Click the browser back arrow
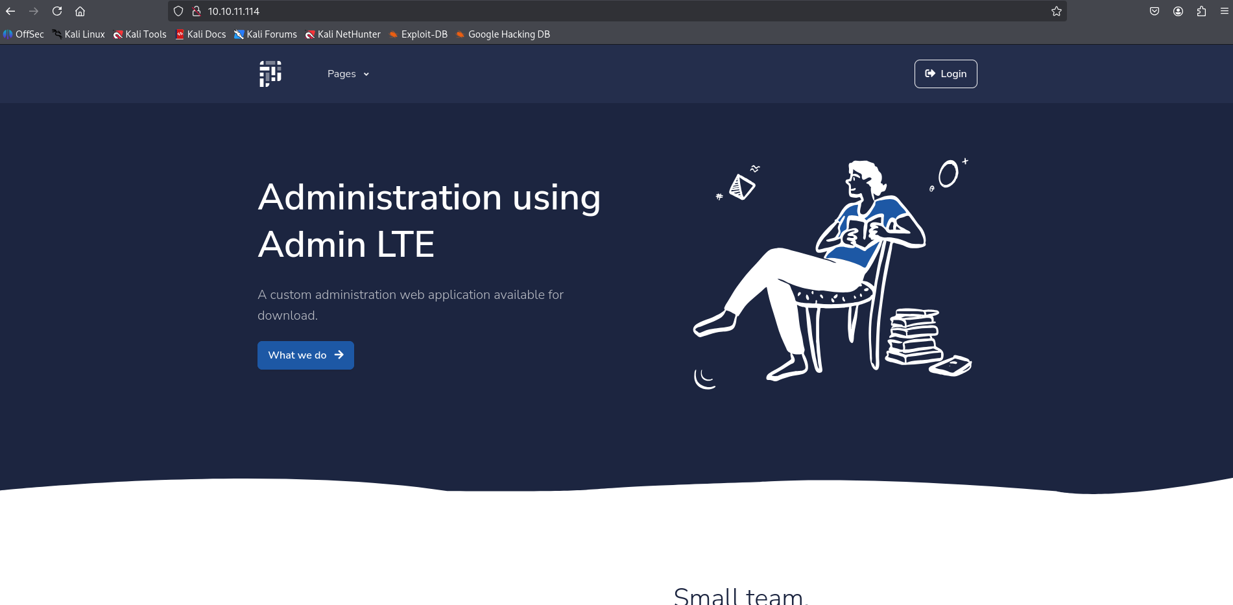 click(x=10, y=11)
